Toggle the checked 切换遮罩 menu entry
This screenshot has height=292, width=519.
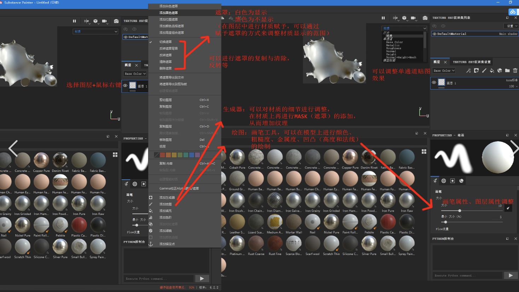(x=165, y=42)
